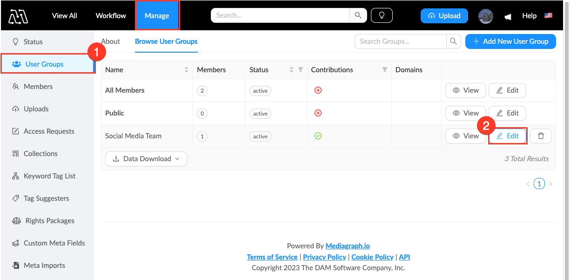Delete the Social Media Team group
This screenshot has width=570, height=280.
coord(541,136)
